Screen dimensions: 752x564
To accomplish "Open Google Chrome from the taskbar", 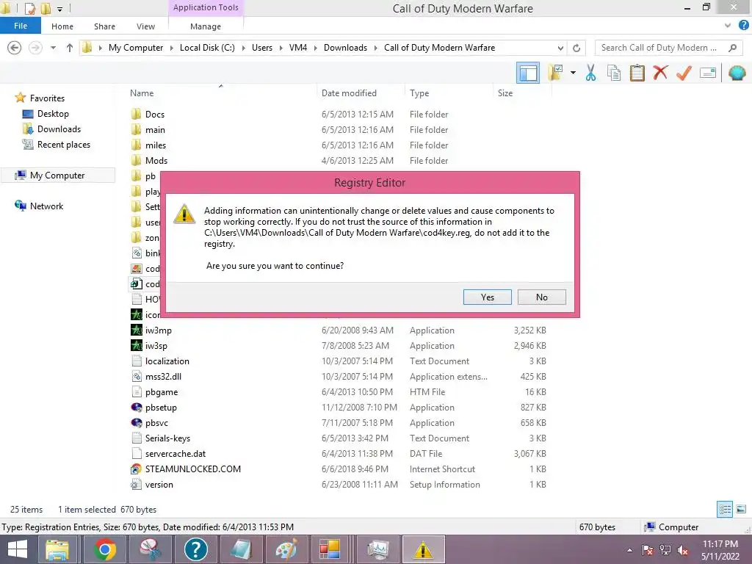I will [x=105, y=549].
